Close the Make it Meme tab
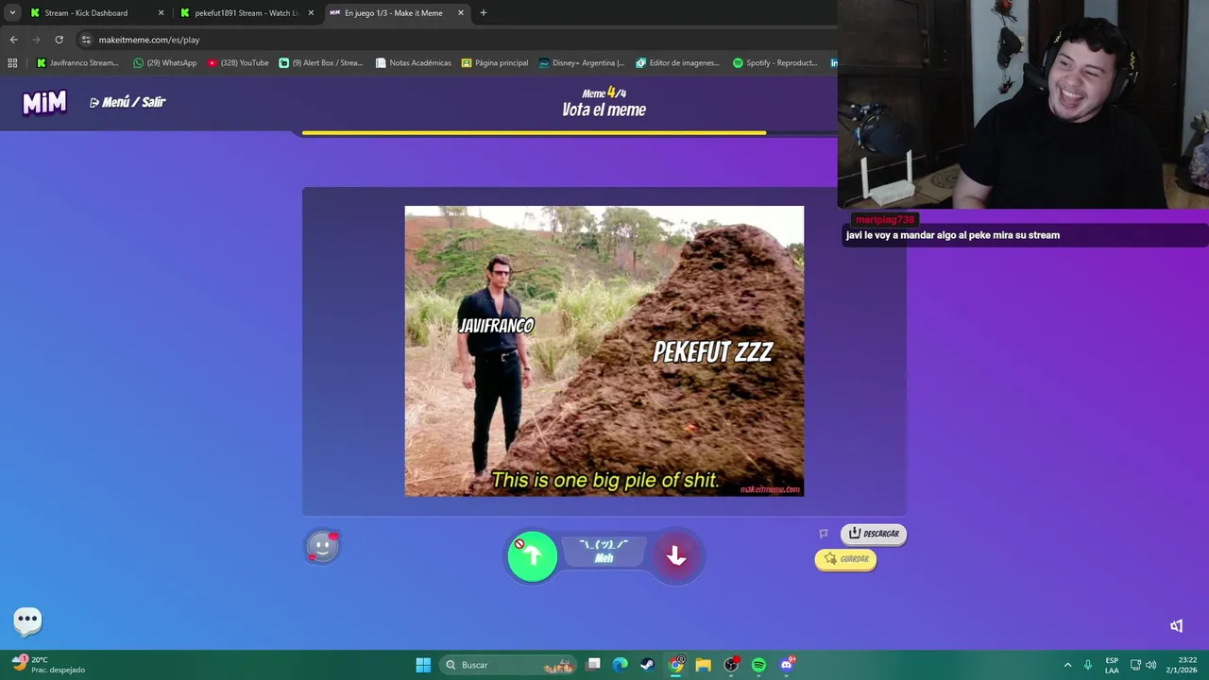This screenshot has width=1209, height=680. [x=461, y=13]
